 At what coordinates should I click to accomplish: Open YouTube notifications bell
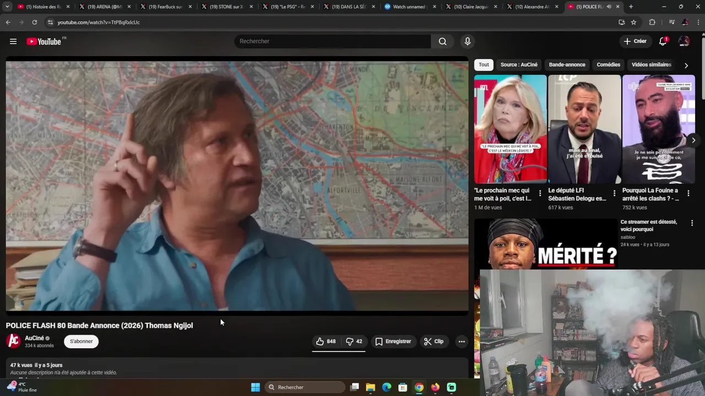tap(663, 41)
